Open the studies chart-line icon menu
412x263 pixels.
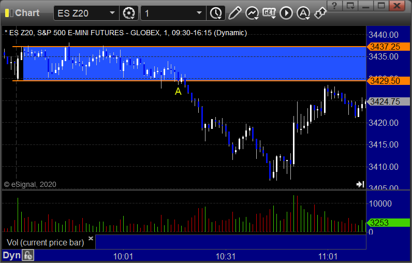[x=252, y=13]
